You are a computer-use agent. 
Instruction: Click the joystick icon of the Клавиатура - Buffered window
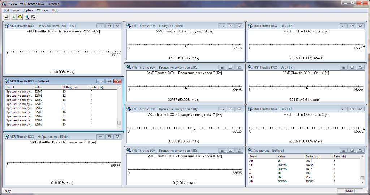[x=250, y=151]
